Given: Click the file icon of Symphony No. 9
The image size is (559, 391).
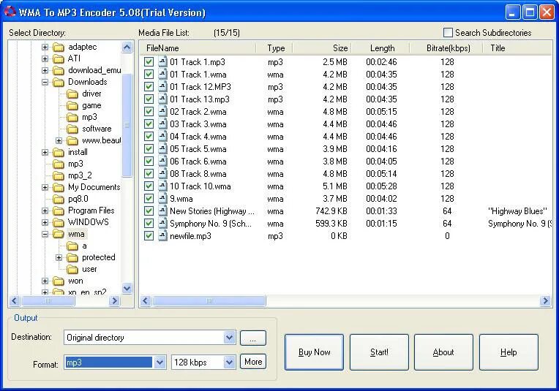Looking at the screenshot, I should pos(162,224).
